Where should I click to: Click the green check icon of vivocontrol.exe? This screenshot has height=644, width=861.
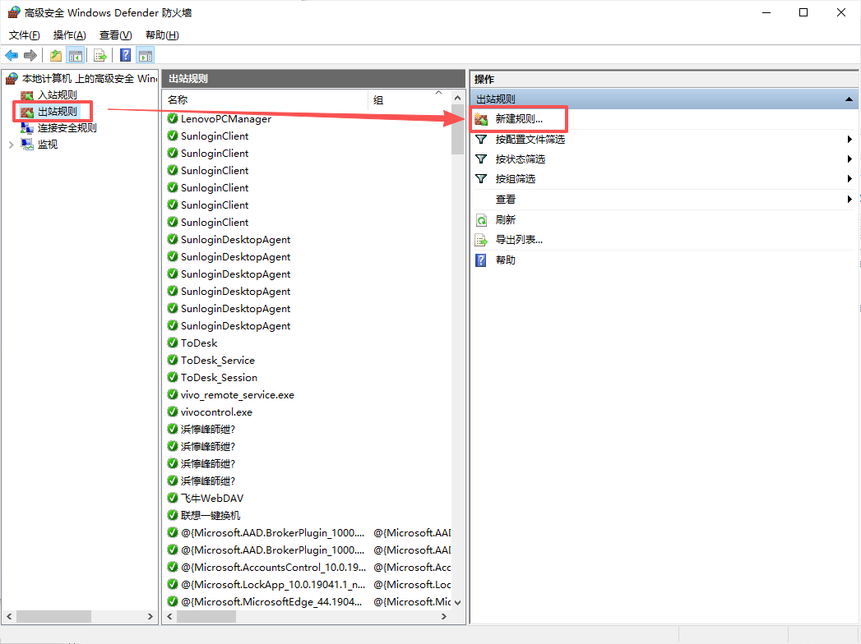pos(173,412)
